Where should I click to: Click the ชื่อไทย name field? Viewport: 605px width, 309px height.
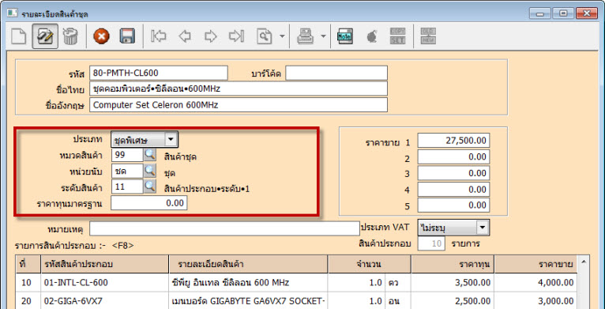tap(239, 89)
